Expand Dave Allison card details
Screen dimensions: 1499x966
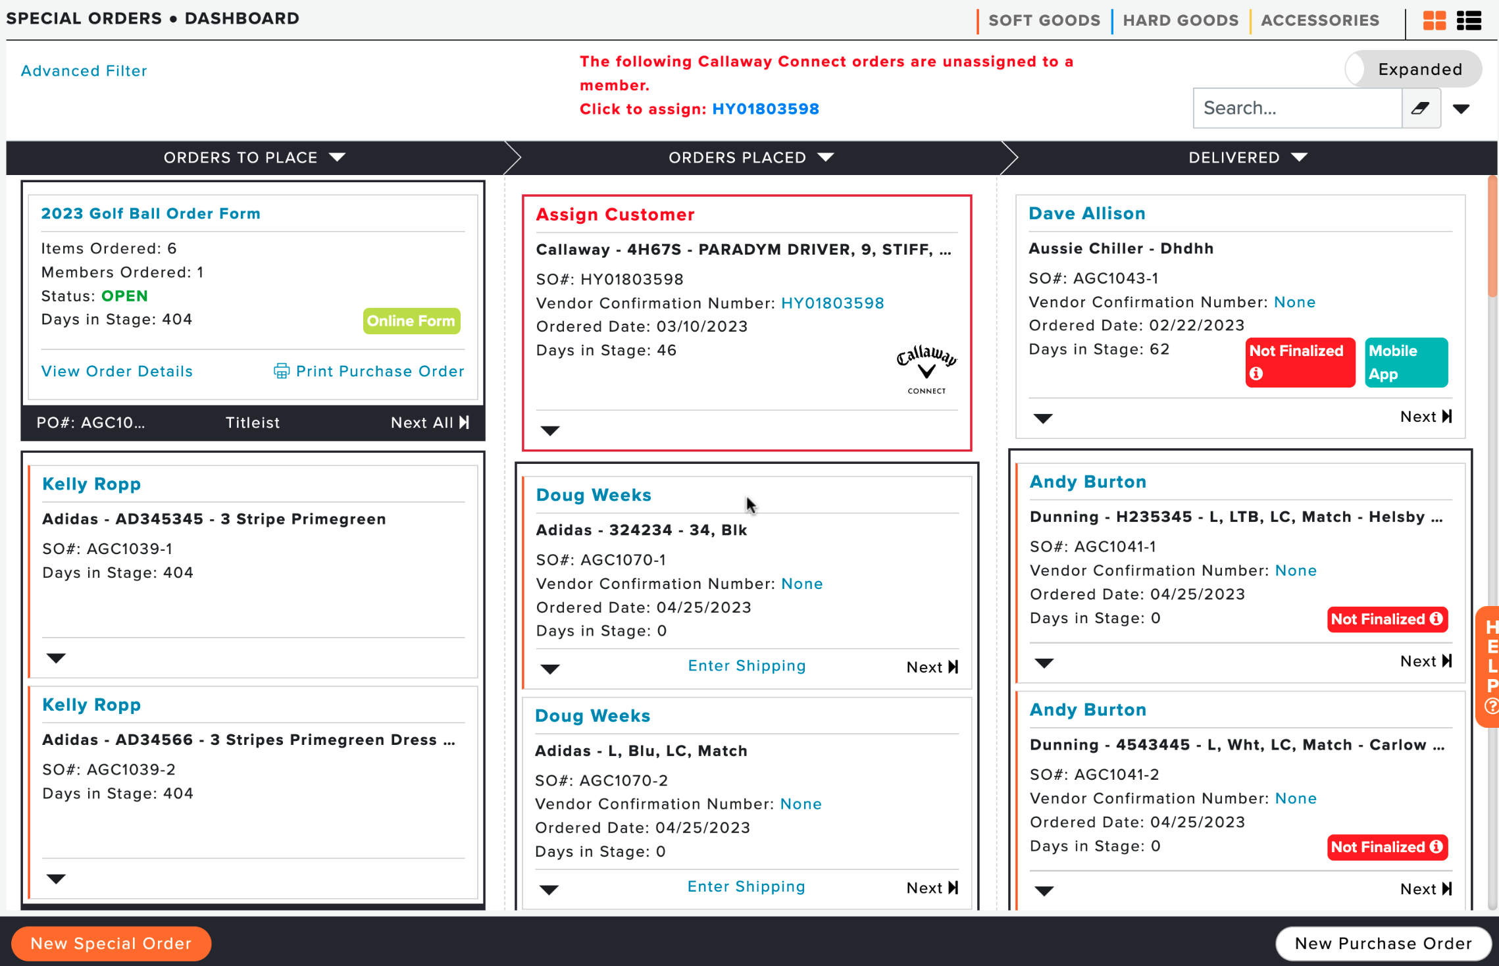pyautogui.click(x=1043, y=419)
